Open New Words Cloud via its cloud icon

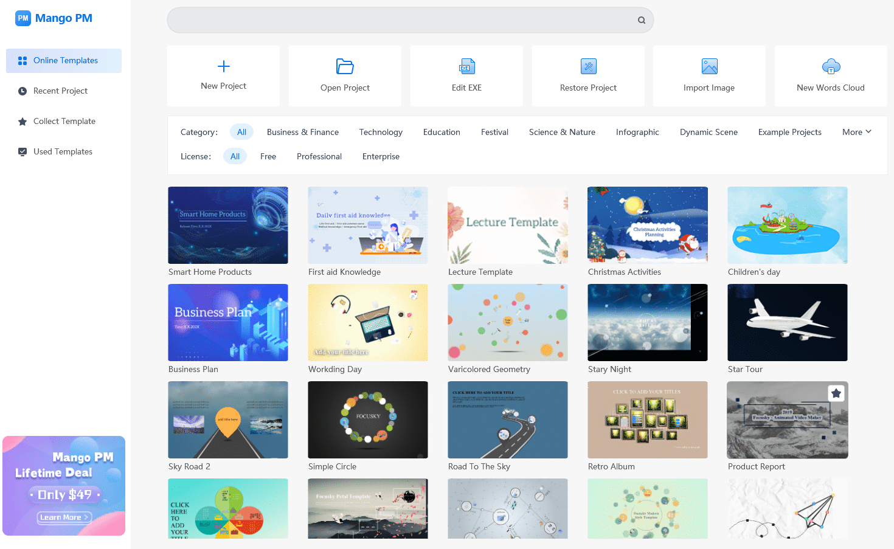(831, 66)
